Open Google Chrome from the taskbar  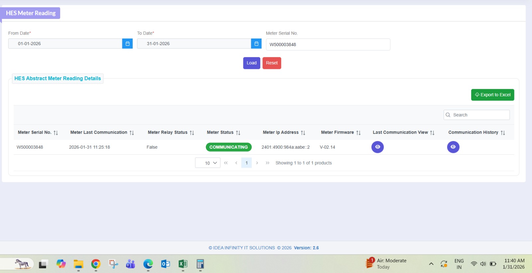pos(96,264)
